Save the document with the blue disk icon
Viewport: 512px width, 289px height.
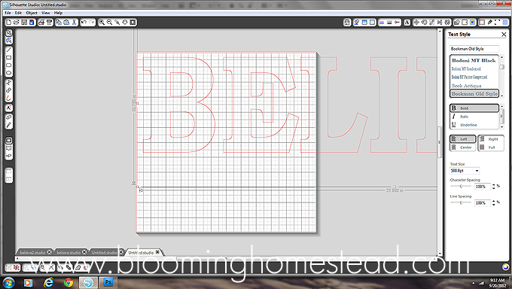[32, 23]
